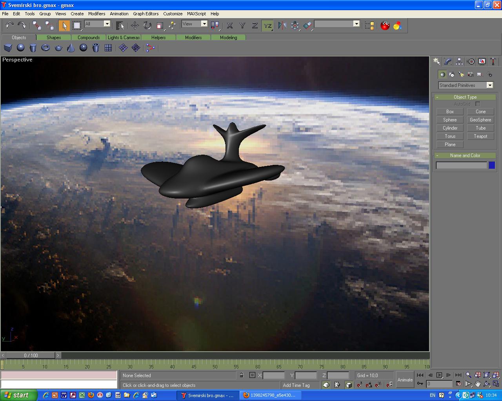This screenshot has width=502, height=401.
Task: Click the Tube primitive button
Action: coord(480,128)
